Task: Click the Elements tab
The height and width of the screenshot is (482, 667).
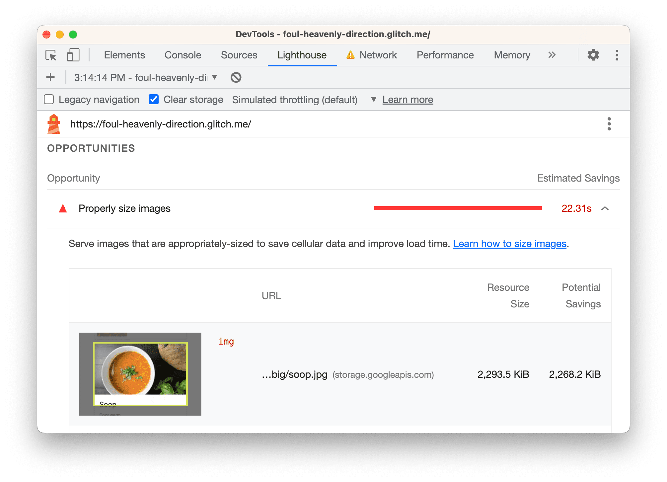Action: tap(124, 55)
